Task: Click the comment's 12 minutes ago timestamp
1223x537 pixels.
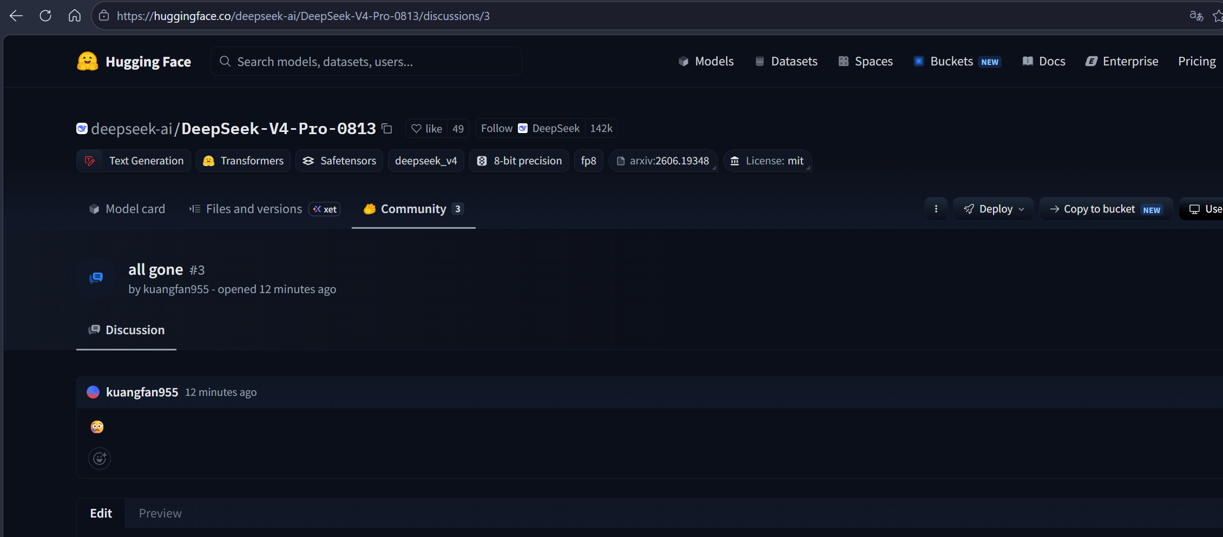Action: (221, 392)
